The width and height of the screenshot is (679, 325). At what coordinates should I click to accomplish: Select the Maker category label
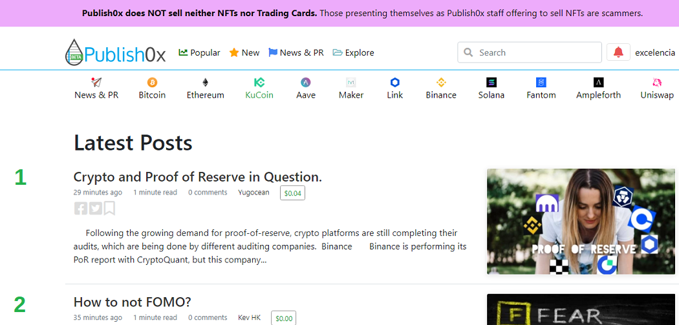click(x=350, y=95)
